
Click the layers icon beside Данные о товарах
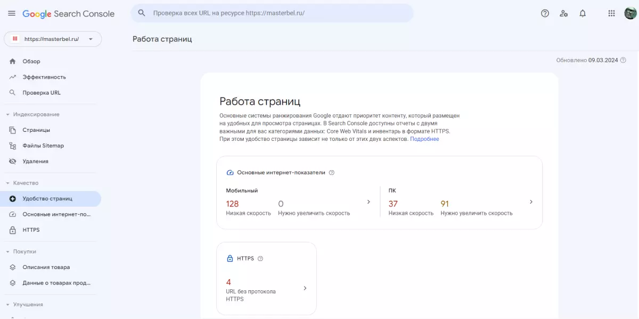coord(13,283)
